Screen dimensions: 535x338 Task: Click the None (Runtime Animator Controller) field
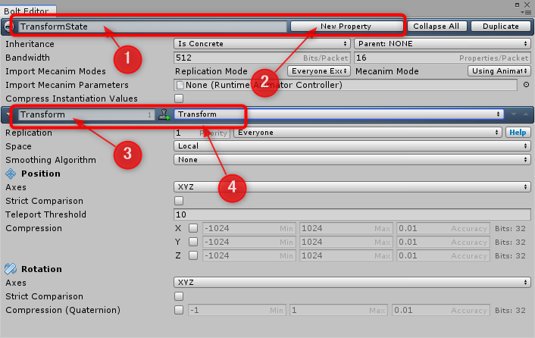tap(346, 85)
